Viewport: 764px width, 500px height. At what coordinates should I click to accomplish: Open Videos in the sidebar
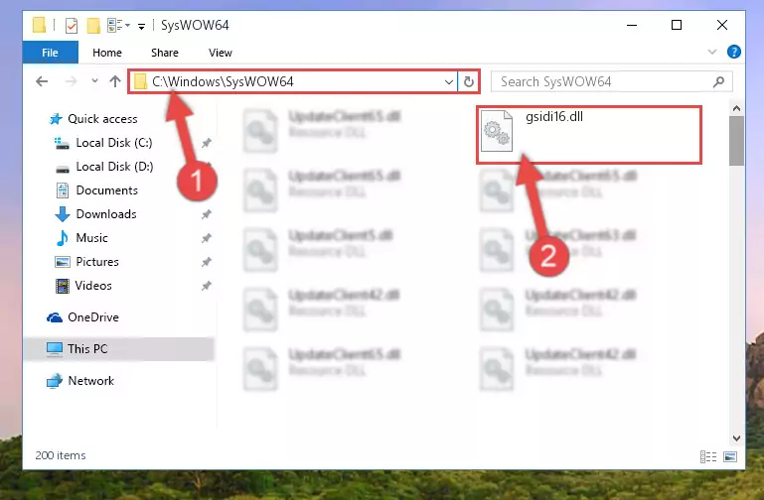[93, 286]
